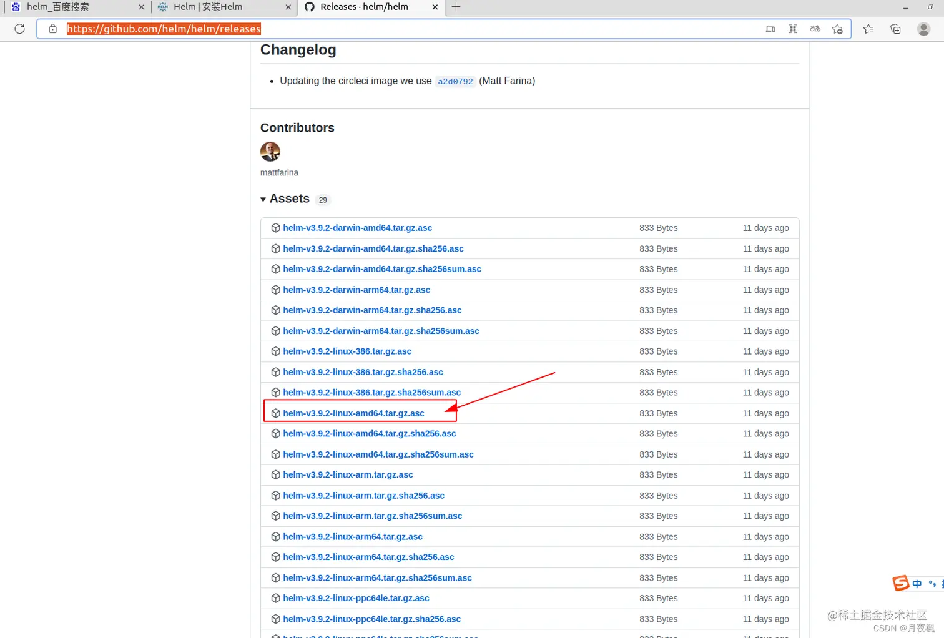Image resolution: width=944 pixels, height=638 pixels.
Task: Download helm-v3.9.2-linux-amd64.tar.gz.sha256.asc
Action: [x=369, y=434]
